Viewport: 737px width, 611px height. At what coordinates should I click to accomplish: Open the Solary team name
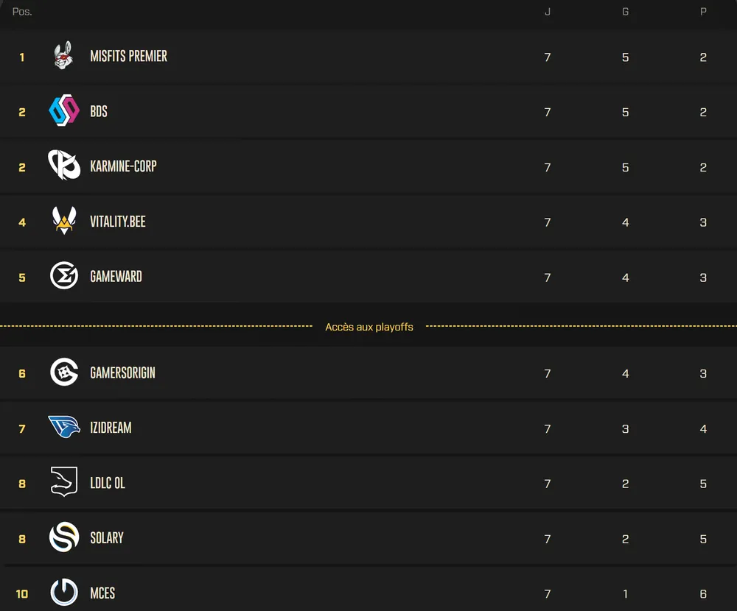[107, 538]
